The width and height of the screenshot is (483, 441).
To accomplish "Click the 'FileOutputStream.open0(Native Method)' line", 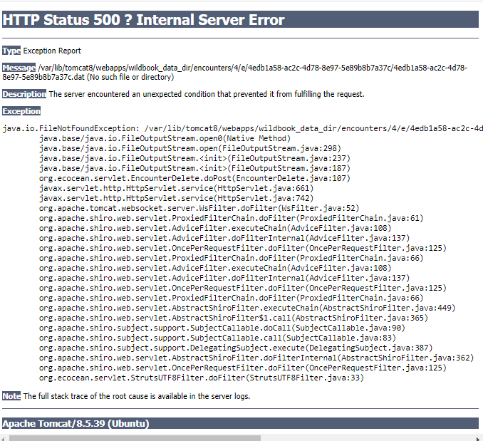I will 165,138.
